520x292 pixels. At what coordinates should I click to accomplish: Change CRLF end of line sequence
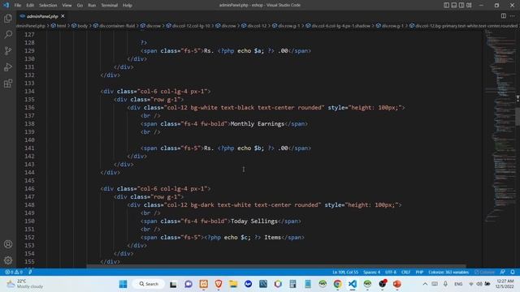tap(406, 273)
